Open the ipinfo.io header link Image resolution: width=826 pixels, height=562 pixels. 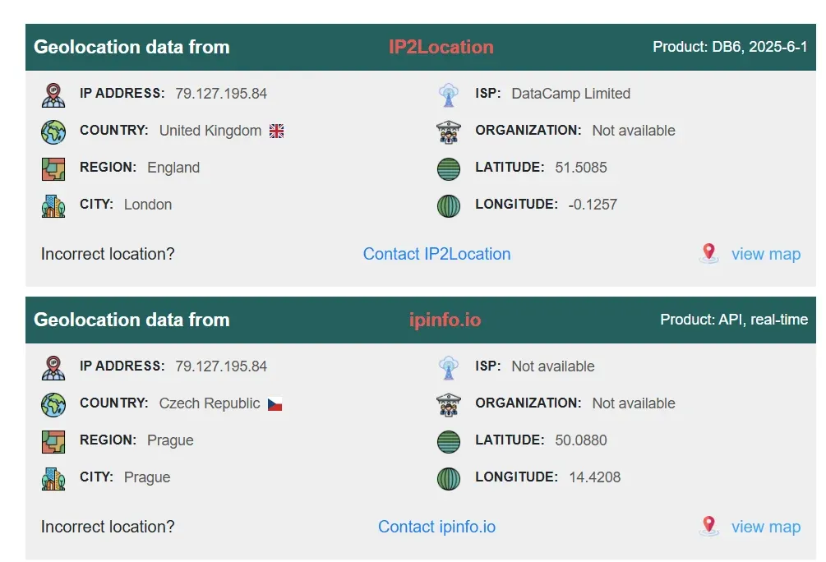click(445, 320)
